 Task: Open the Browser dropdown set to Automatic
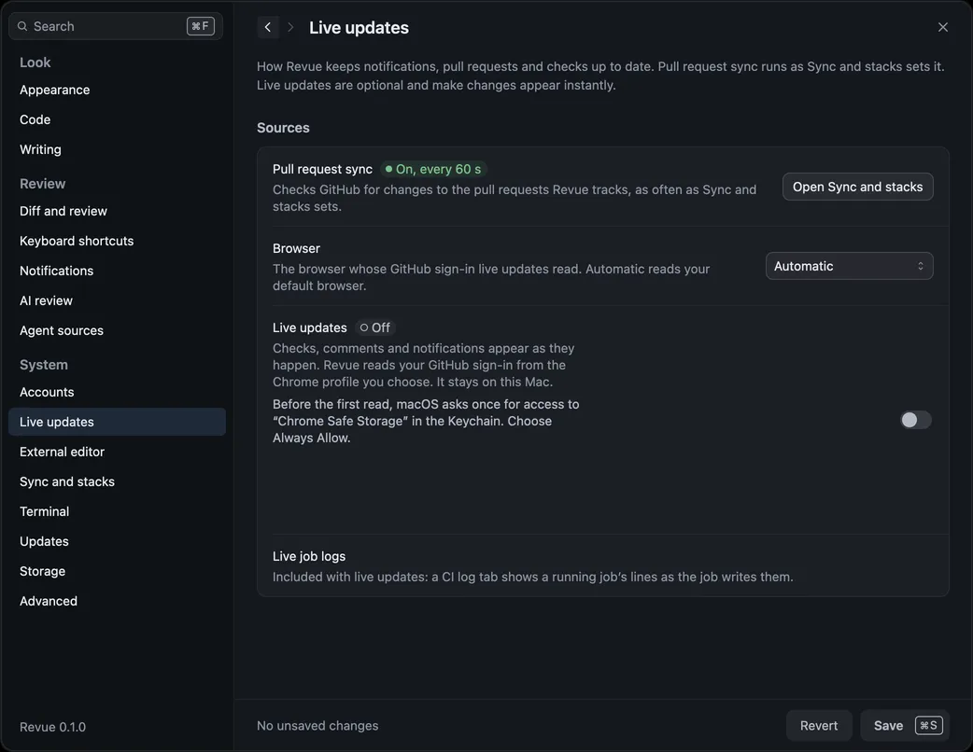pos(849,266)
